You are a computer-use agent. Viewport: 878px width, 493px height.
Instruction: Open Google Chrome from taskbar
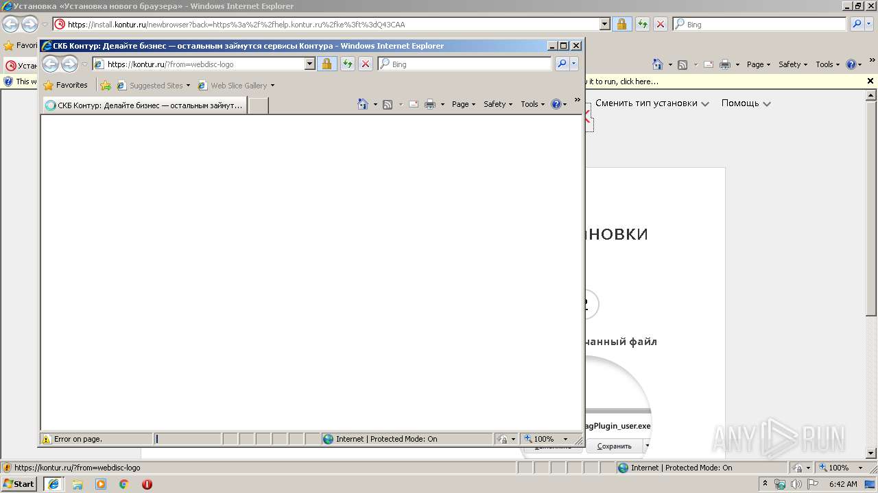pyautogui.click(x=124, y=484)
